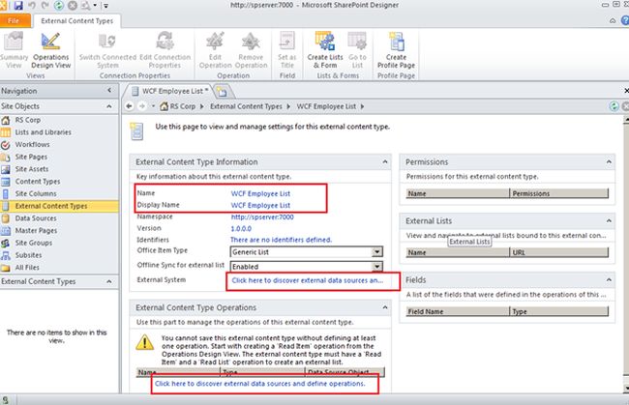The width and height of the screenshot is (629, 405).
Task: Open SharePoint Designer help question icon
Action: click(x=625, y=20)
